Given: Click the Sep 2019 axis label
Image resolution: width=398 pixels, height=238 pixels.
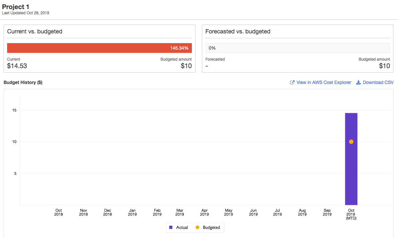Looking at the screenshot, I should click(327, 212).
